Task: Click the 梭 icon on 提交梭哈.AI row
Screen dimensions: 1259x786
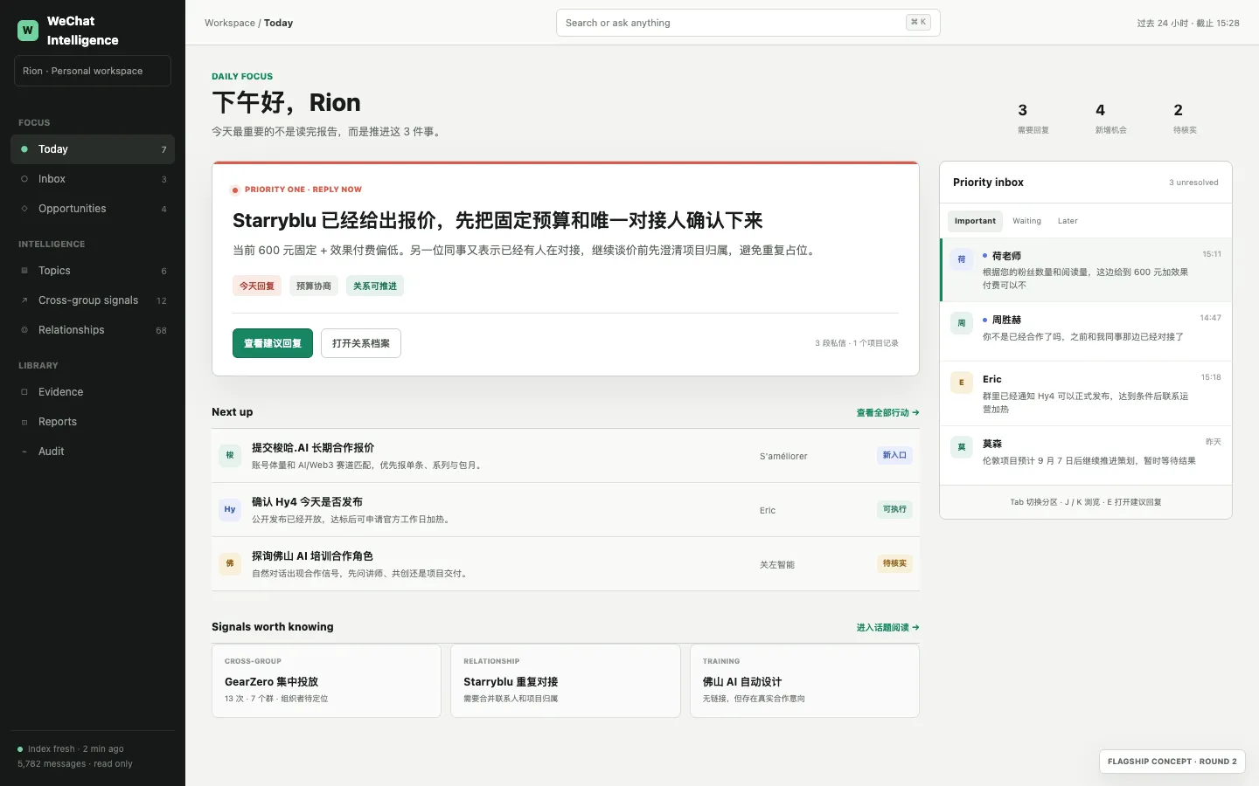Action: pos(230,455)
